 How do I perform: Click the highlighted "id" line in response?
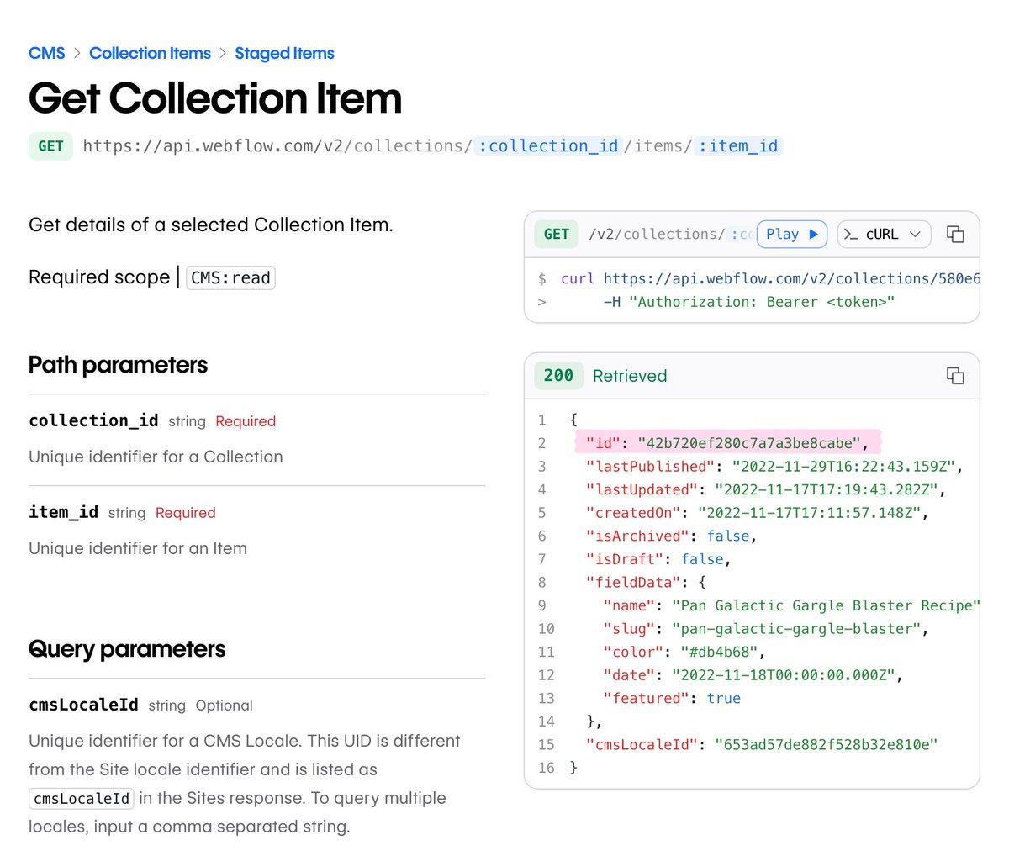[726, 442]
